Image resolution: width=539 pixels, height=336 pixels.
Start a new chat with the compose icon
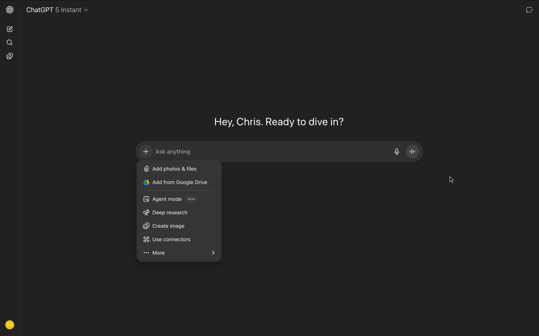(x=10, y=29)
